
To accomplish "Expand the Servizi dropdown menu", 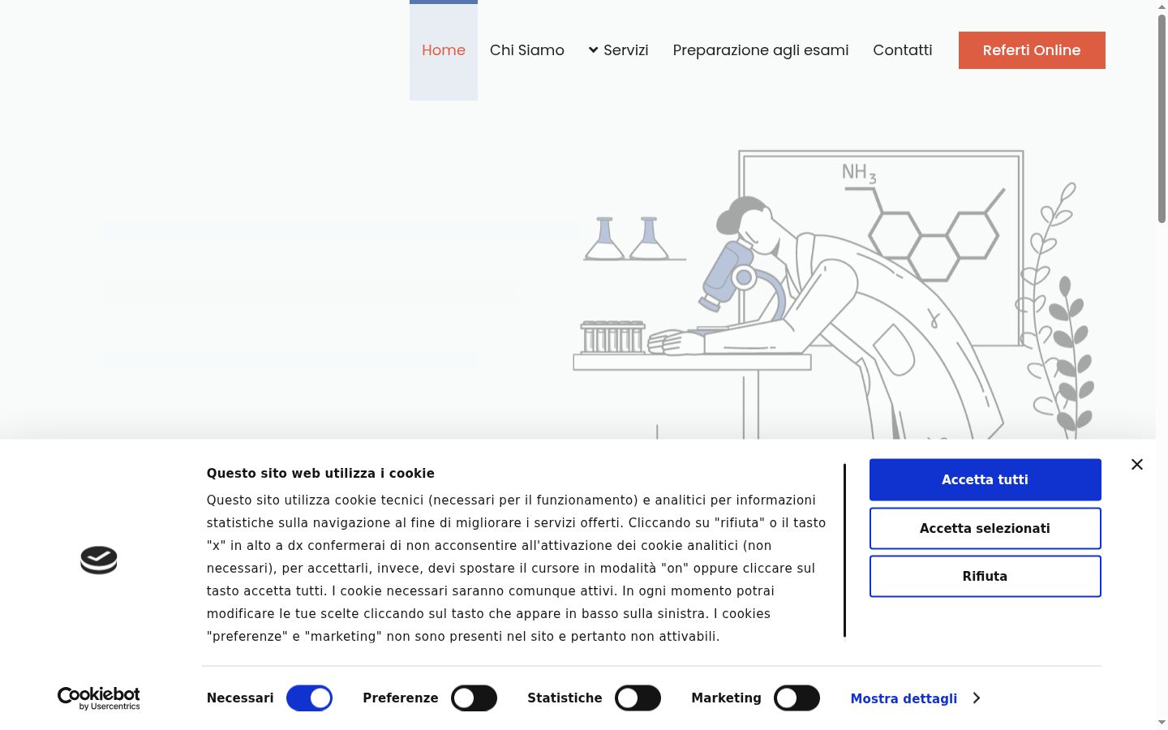I will click(618, 50).
